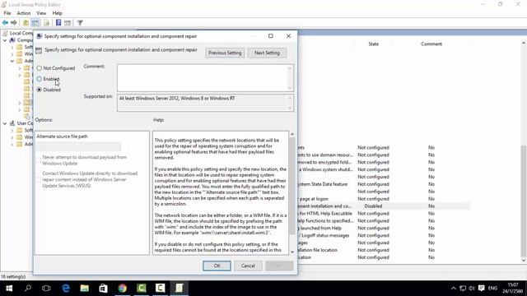Confirm the dialog with OK
The height and width of the screenshot is (296, 527).
[217, 266]
